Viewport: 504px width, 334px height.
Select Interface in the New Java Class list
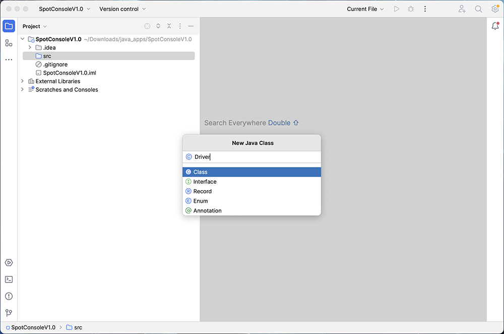pyautogui.click(x=205, y=182)
